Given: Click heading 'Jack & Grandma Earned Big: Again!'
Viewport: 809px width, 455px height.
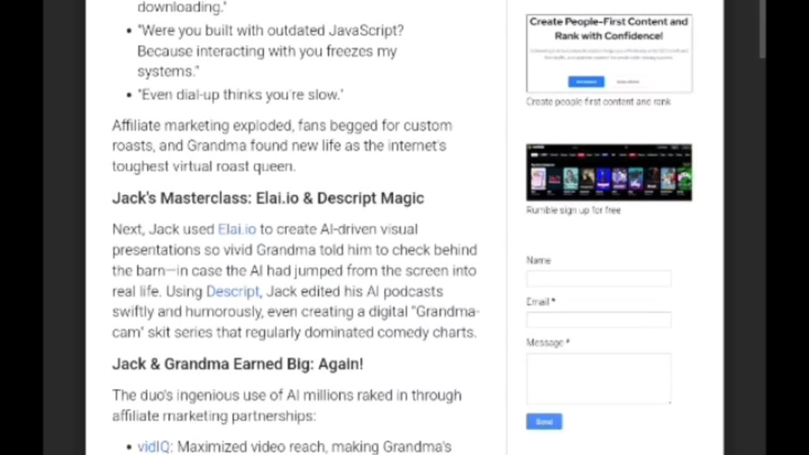Looking at the screenshot, I should click(x=238, y=364).
